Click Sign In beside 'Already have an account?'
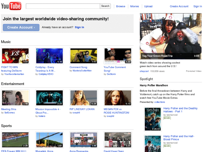The height and width of the screenshot is (152, 203). 79,27
